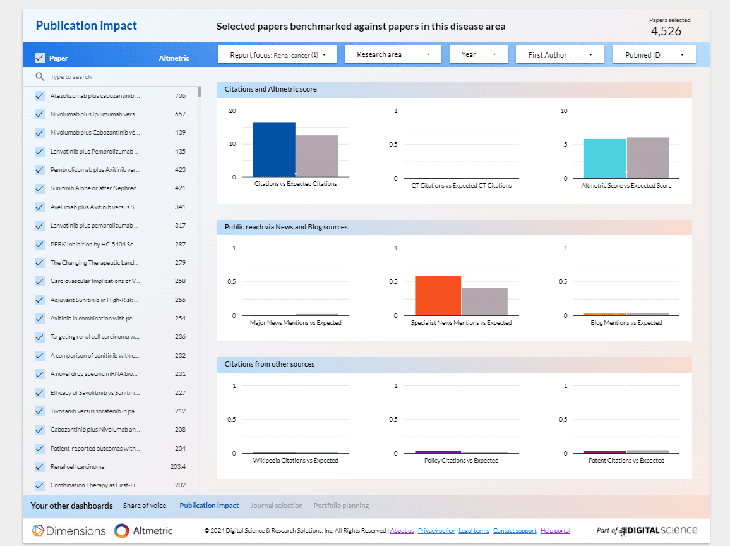Click the paper list scrollbar

[200, 92]
